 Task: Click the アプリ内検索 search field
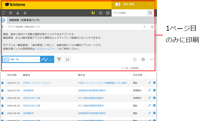point(129,13)
